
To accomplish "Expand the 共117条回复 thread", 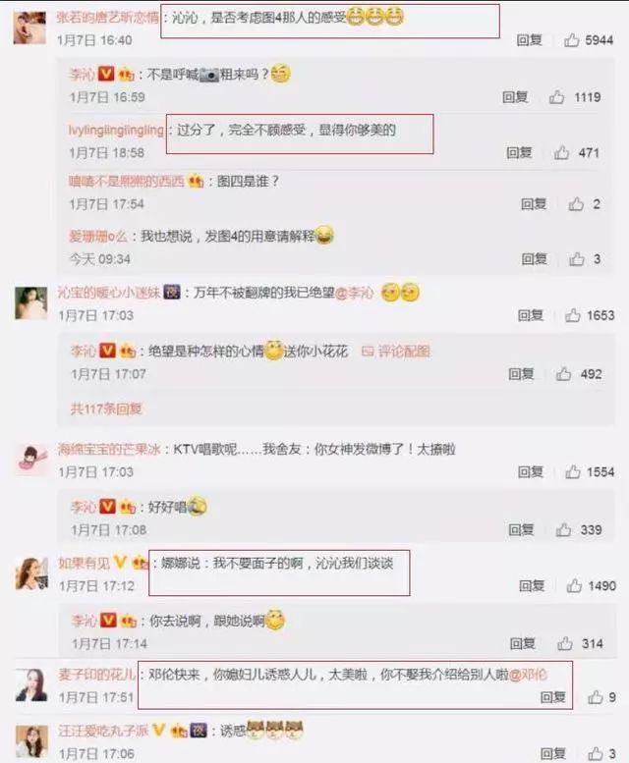I will (x=106, y=409).
